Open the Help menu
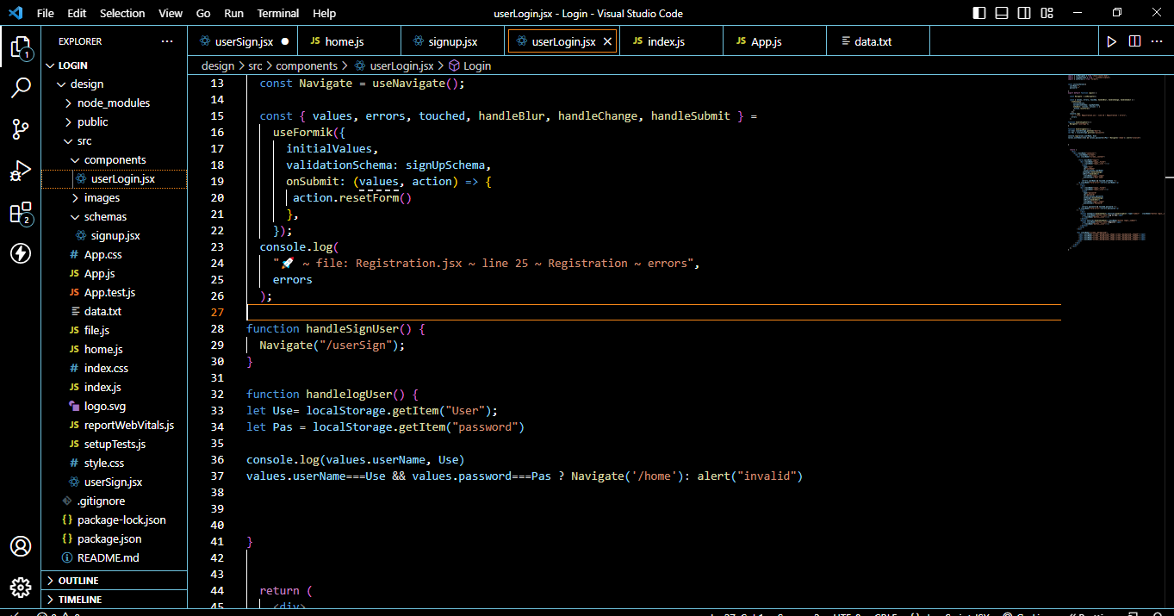The width and height of the screenshot is (1174, 616). pyautogui.click(x=325, y=13)
